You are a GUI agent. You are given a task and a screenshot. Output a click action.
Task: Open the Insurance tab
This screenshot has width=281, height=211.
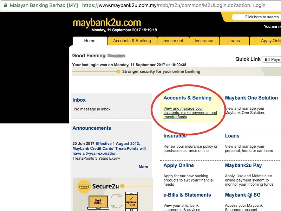pyautogui.click(x=204, y=41)
